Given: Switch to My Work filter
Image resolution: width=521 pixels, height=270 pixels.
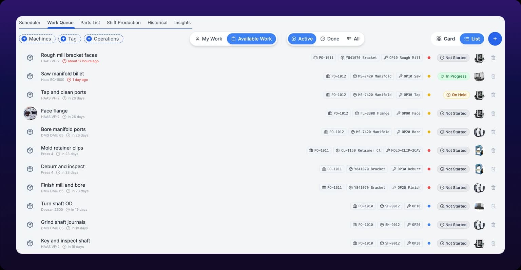Looking at the screenshot, I should (209, 39).
